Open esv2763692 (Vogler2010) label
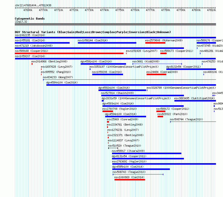Image resolution: width=223 pixels, height=197 pixels. click(129, 161)
